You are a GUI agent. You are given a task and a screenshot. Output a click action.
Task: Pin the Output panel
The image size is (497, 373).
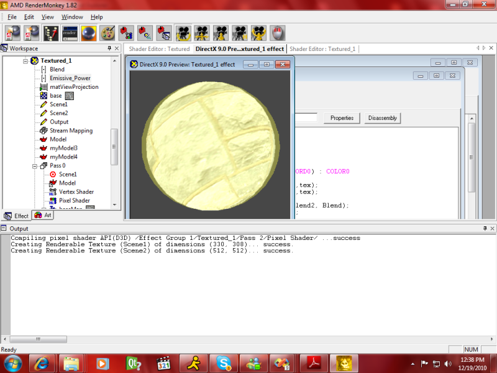(485, 228)
